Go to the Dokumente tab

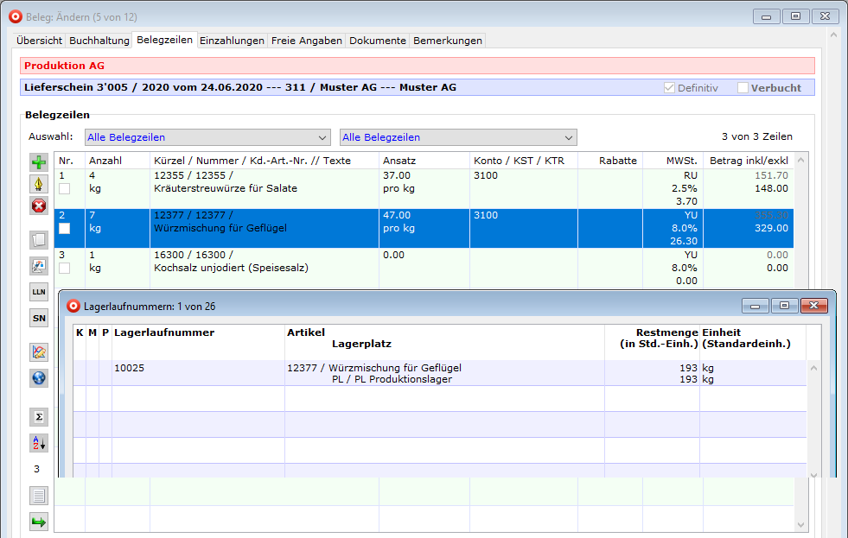(378, 41)
